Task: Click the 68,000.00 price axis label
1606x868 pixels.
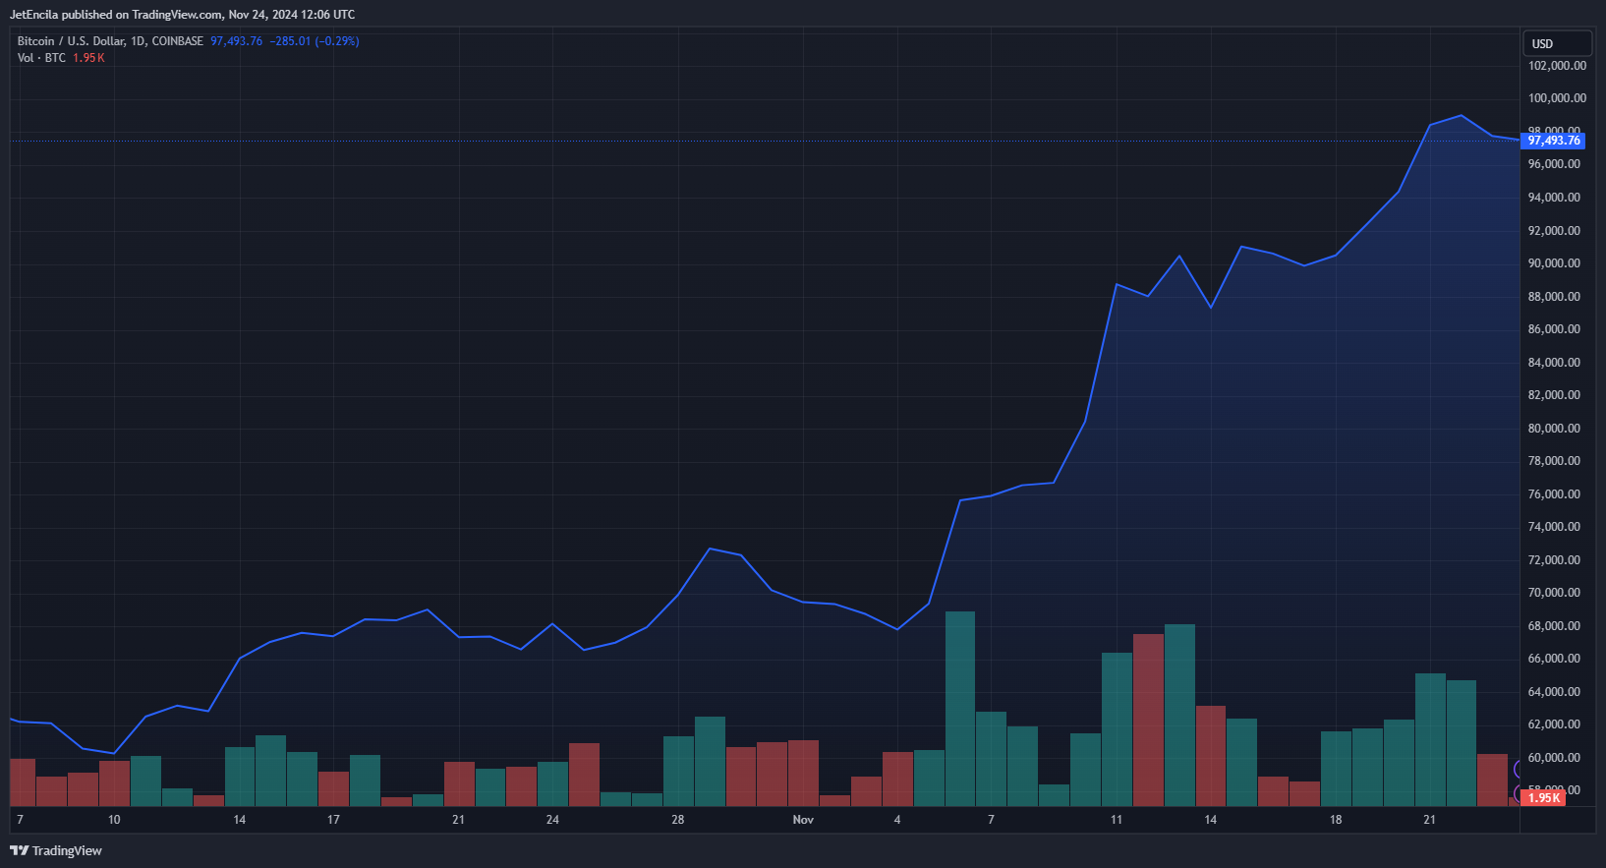Action: pyautogui.click(x=1554, y=626)
